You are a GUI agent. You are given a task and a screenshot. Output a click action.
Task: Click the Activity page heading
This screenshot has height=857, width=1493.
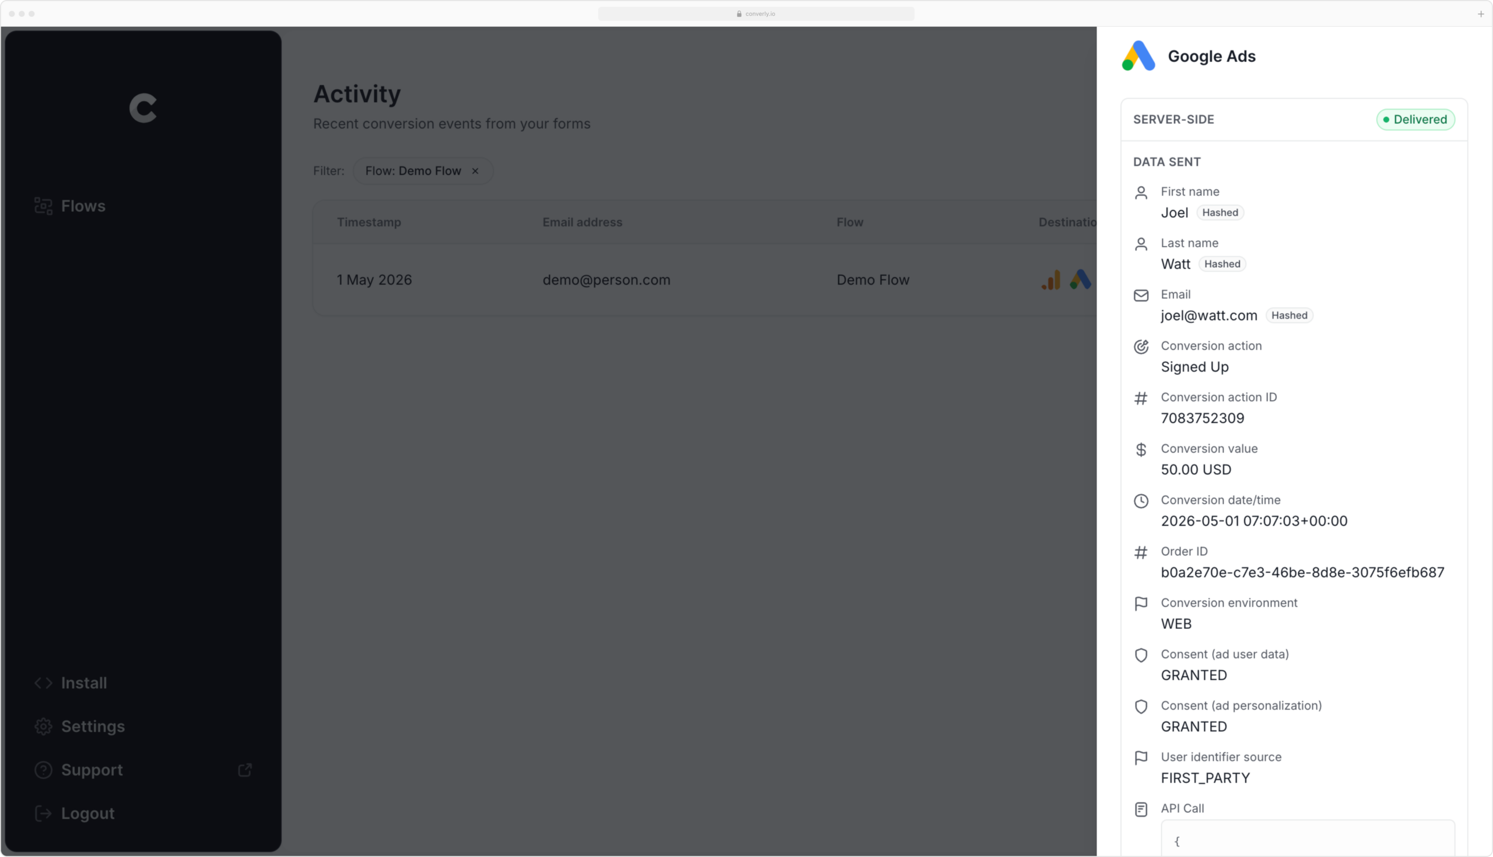[x=357, y=94]
